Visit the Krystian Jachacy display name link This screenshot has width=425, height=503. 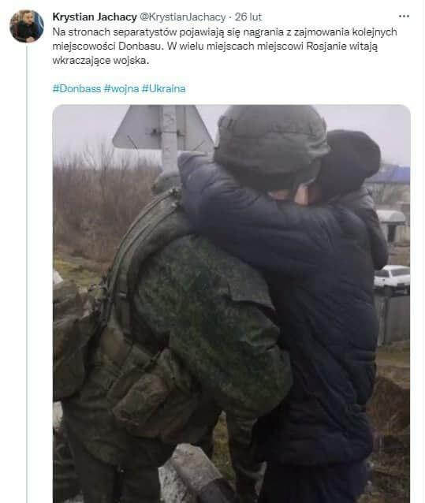[95, 17]
